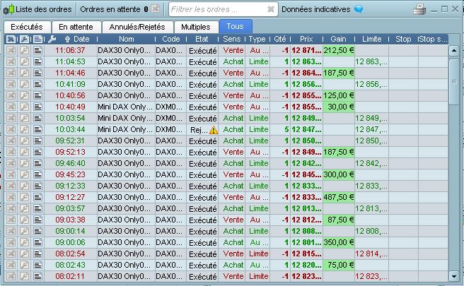Sort by the Stop column header
The width and height of the screenshot is (464, 286).
[x=403, y=39]
